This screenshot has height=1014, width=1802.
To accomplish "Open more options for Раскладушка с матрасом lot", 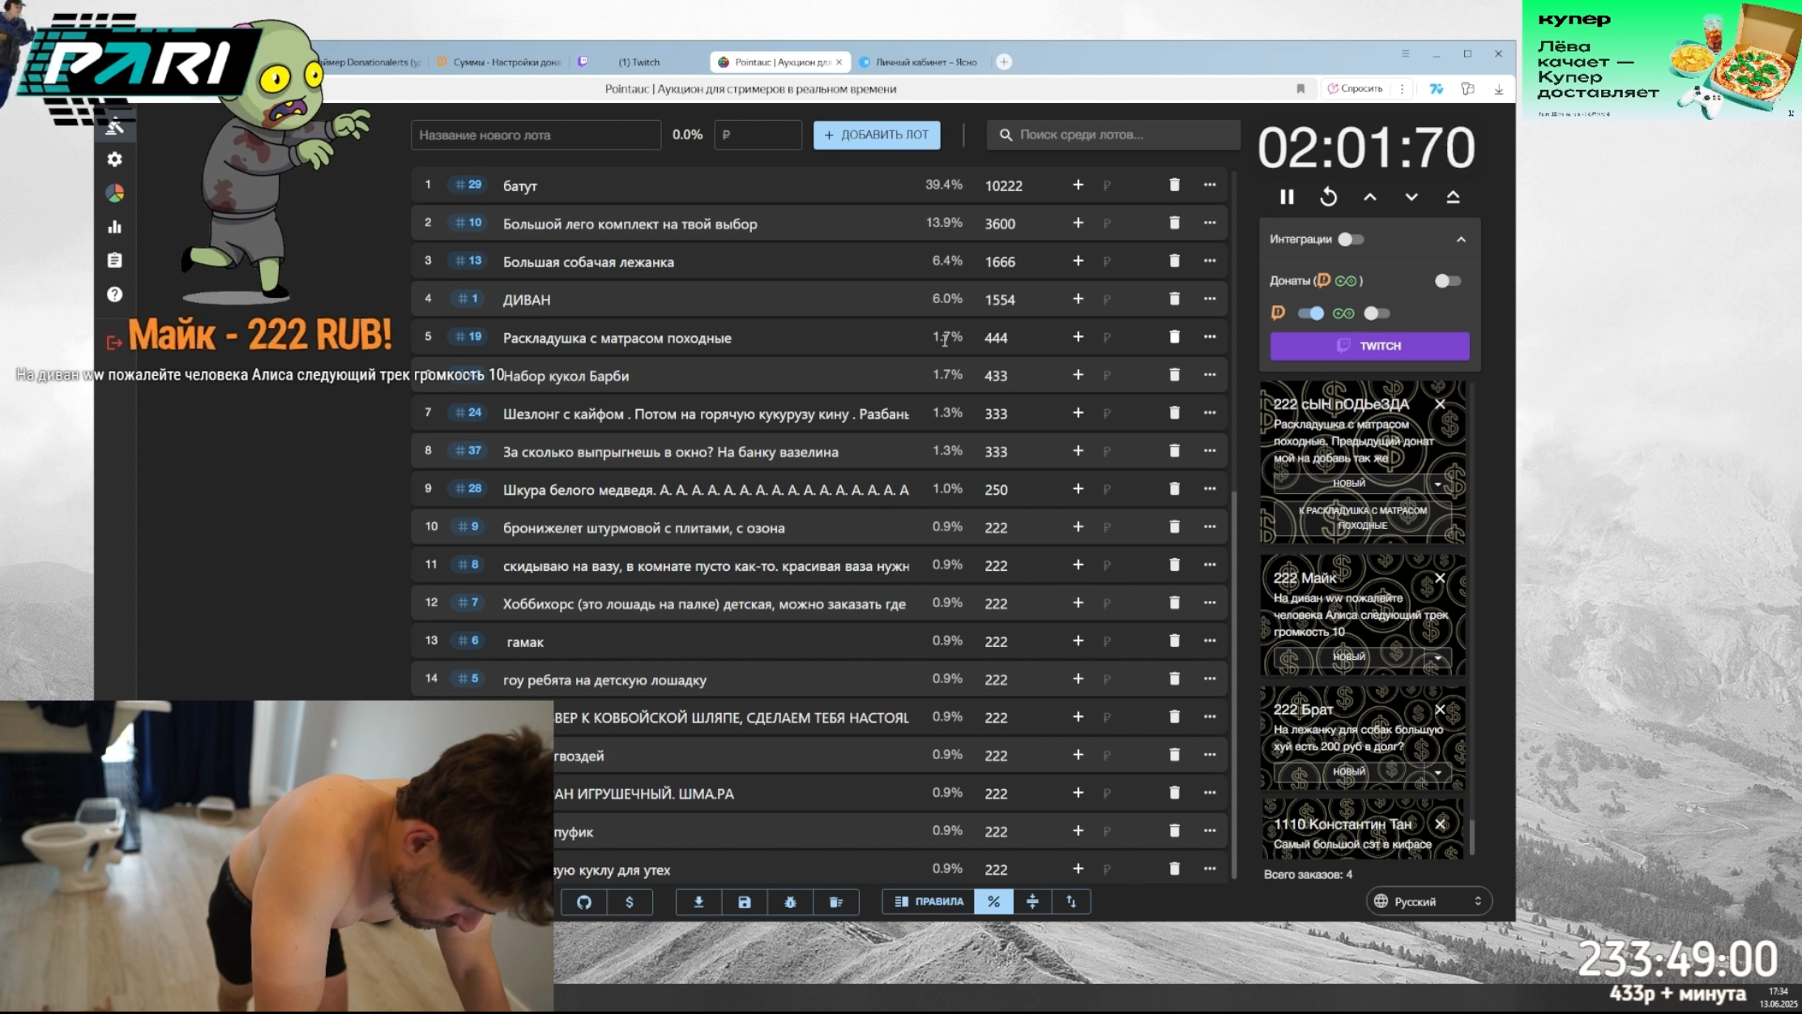I will pos(1210,337).
